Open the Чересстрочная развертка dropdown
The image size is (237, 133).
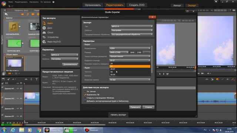(130, 56)
